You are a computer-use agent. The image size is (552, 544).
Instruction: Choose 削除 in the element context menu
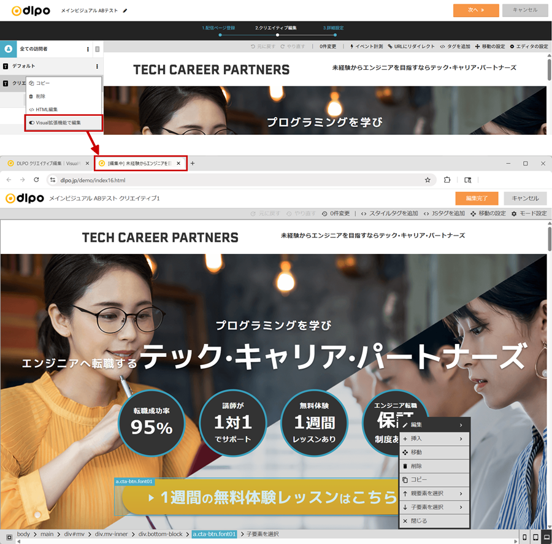[x=434, y=466]
